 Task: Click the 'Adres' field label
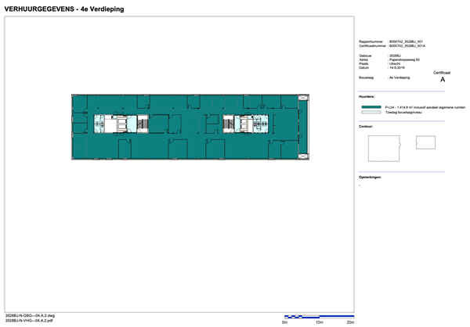click(363, 59)
